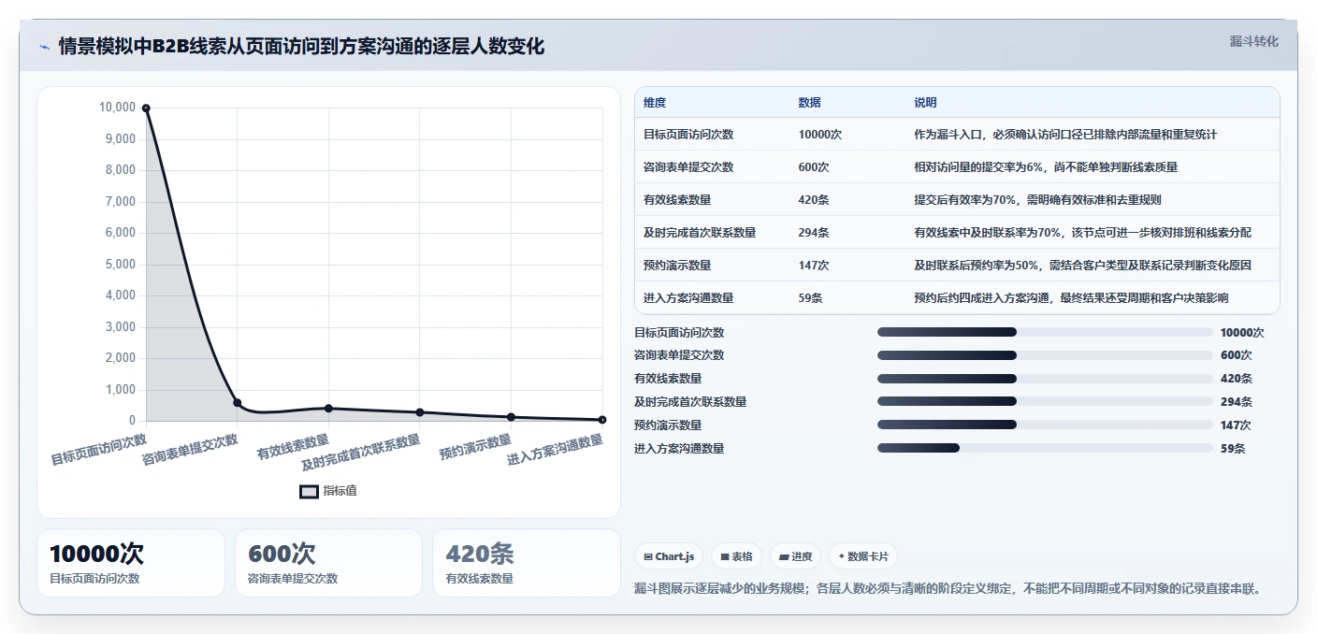Click the note about 提交率为6%
The image size is (1317, 634).
tap(1046, 167)
